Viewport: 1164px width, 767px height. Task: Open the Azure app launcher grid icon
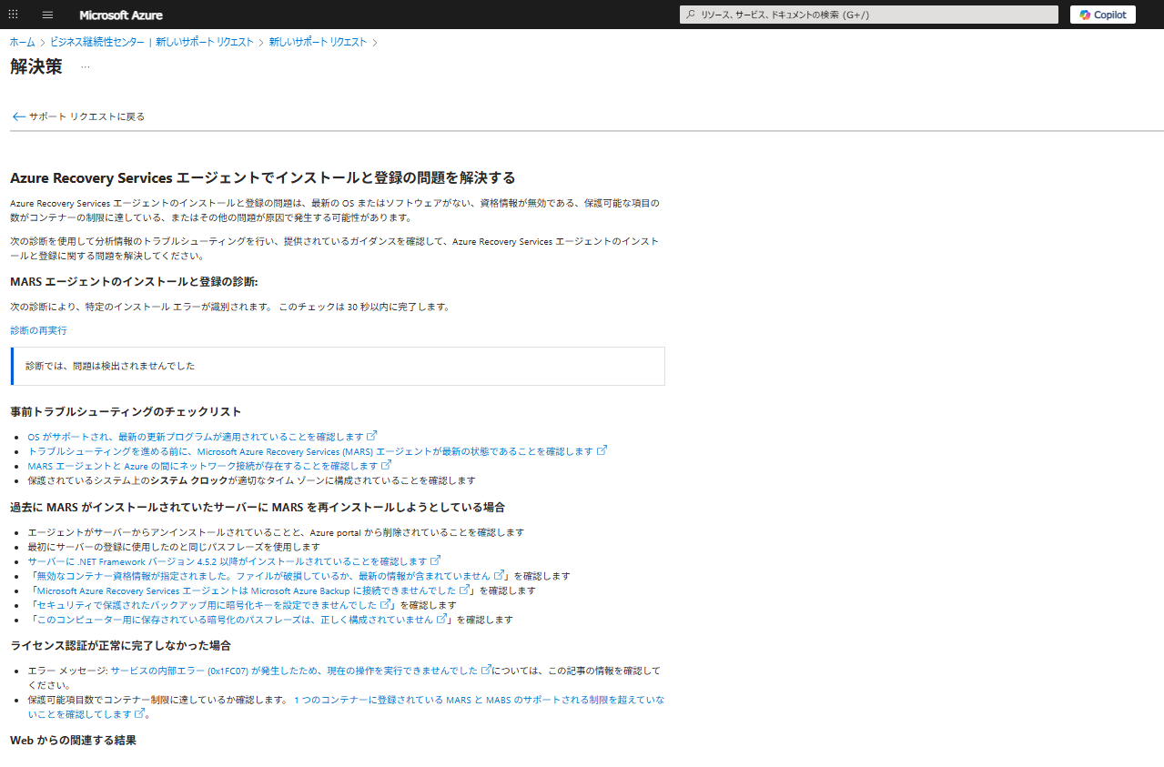[x=13, y=15]
